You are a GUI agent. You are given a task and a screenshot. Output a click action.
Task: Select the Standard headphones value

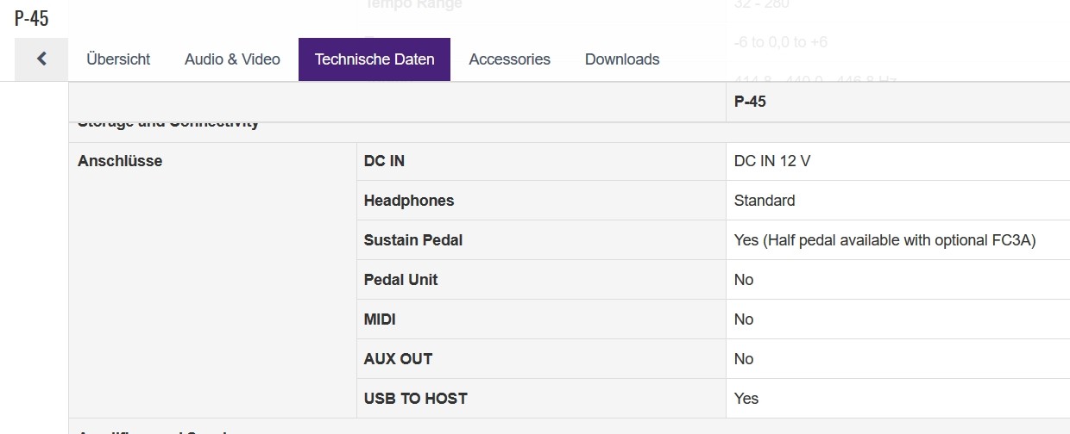(x=765, y=201)
